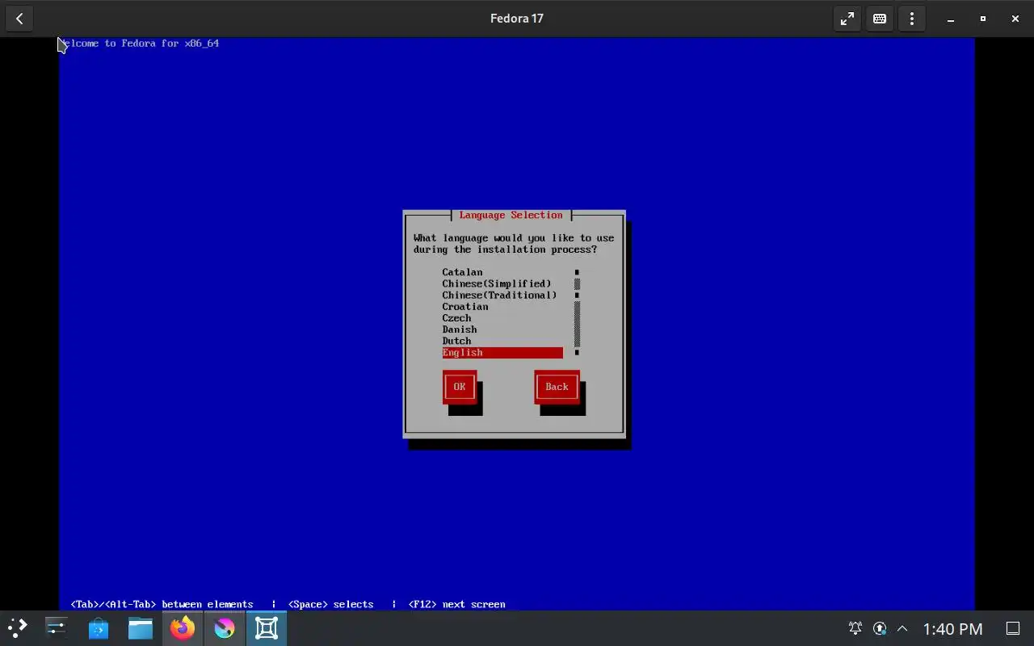Go back using the header arrow
Screen dimensions: 1034x646
click(19, 19)
